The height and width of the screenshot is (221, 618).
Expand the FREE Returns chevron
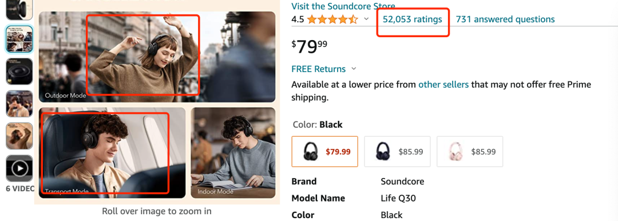(354, 69)
